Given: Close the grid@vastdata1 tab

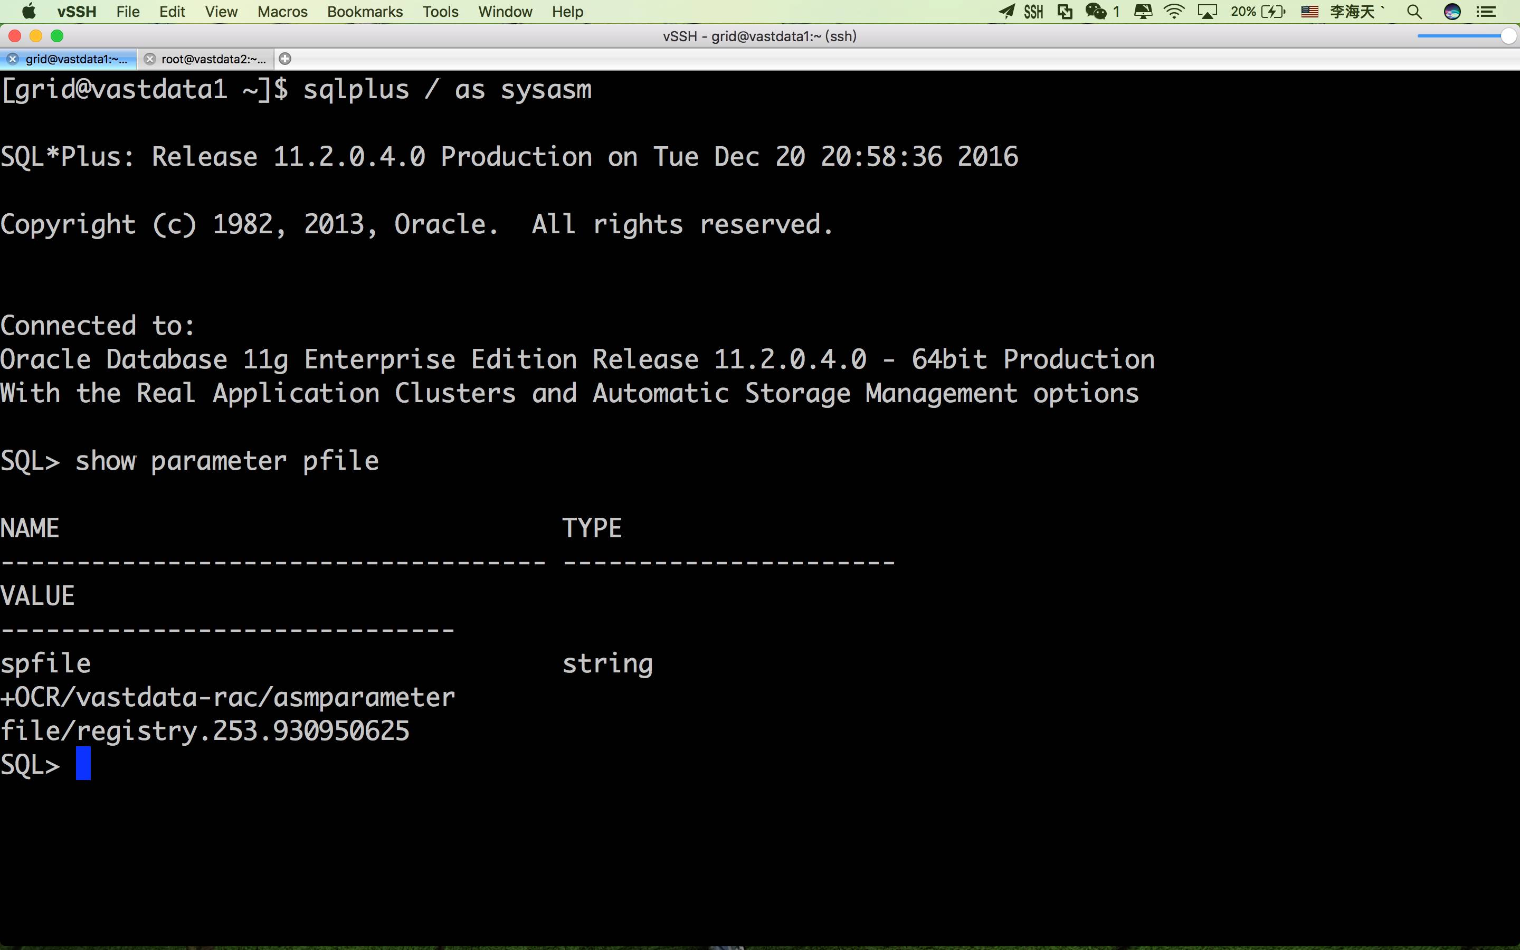Looking at the screenshot, I should tap(13, 59).
